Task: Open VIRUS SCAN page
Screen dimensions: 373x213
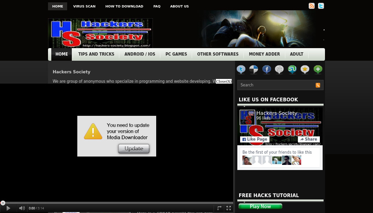Action: tap(84, 7)
